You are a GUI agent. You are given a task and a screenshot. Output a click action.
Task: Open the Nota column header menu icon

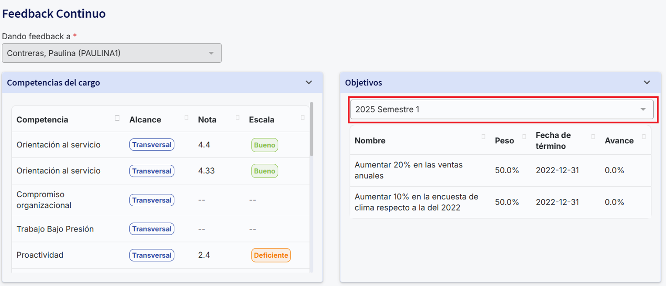pyautogui.click(x=238, y=118)
